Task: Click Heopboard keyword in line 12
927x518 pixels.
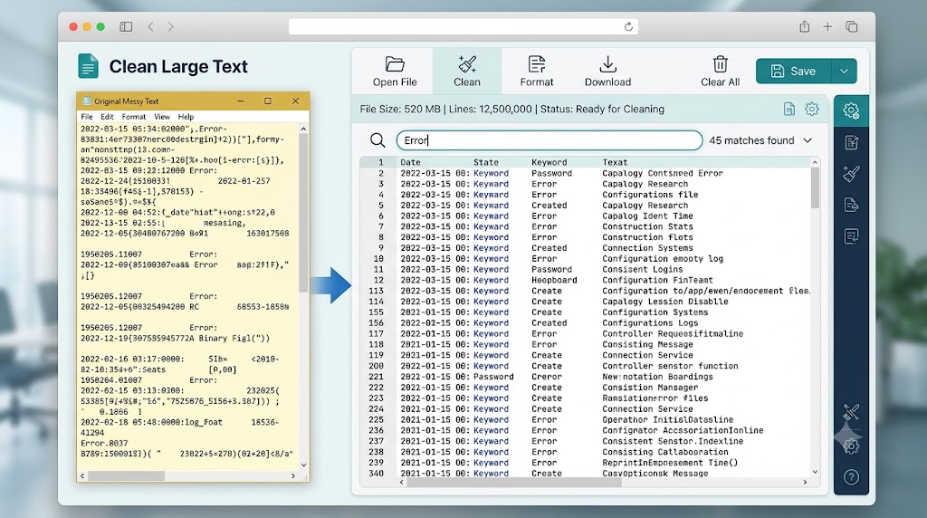Action: tap(554, 281)
